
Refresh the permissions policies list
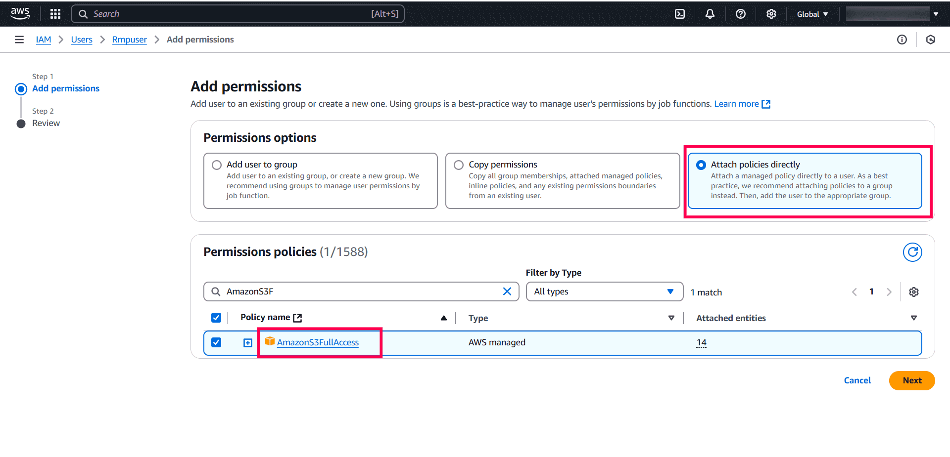[912, 252]
